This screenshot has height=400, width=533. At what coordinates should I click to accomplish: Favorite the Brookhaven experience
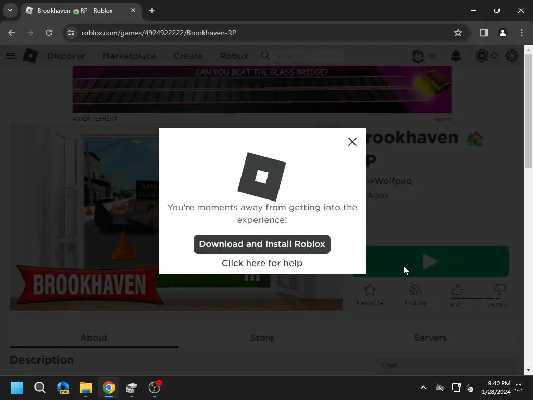tap(370, 295)
